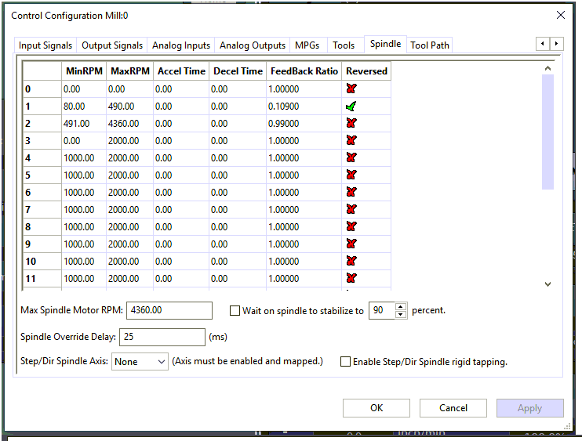Click the Cancel button
This screenshot has height=441, width=582.
453,408
